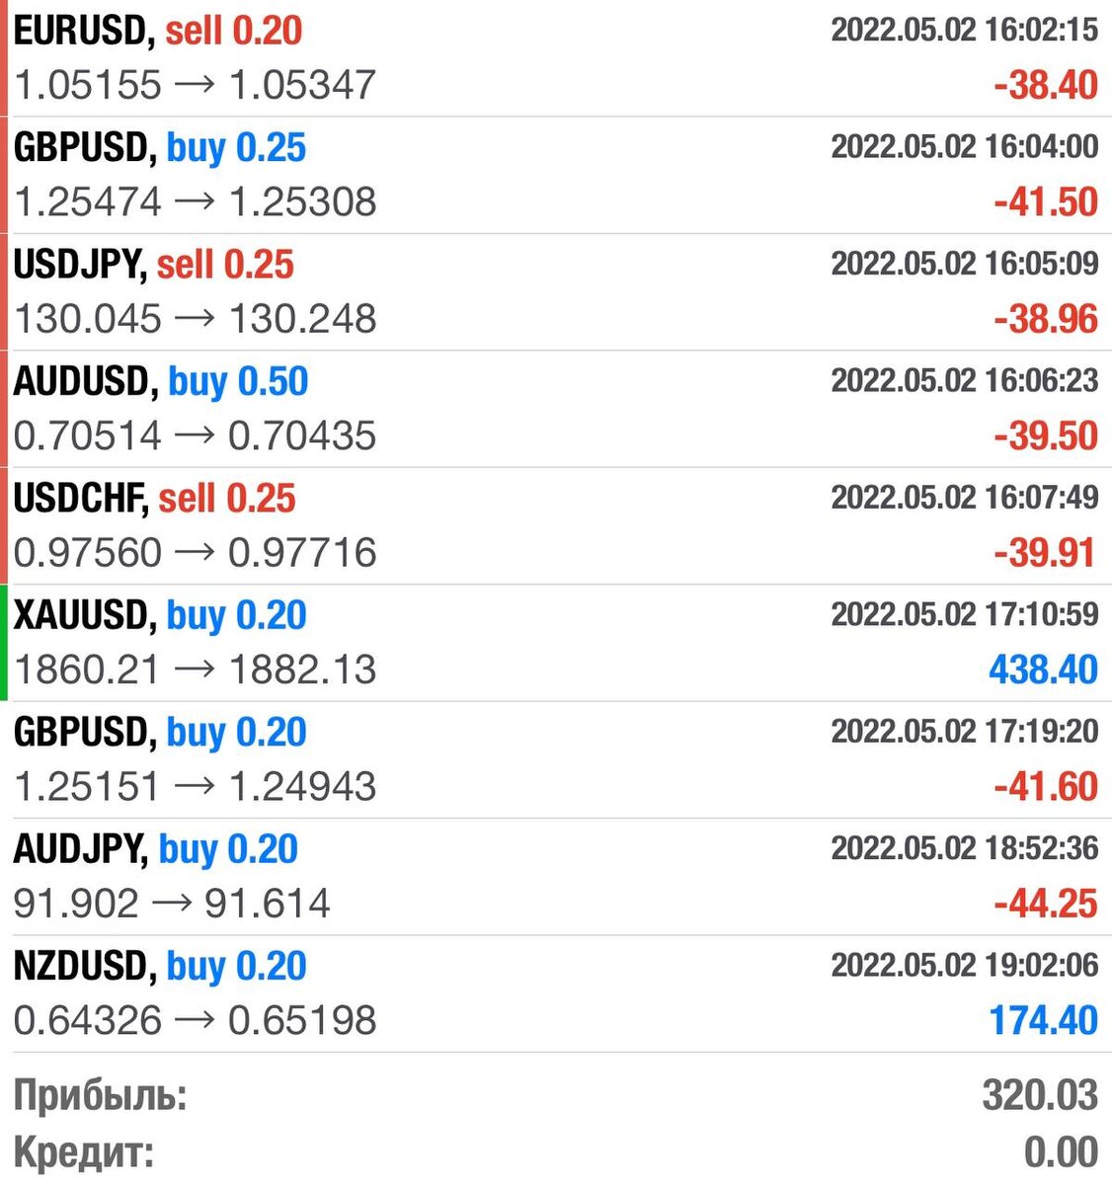
Task: Tap price change 1860.21 → 1882.13
Action: tap(195, 670)
